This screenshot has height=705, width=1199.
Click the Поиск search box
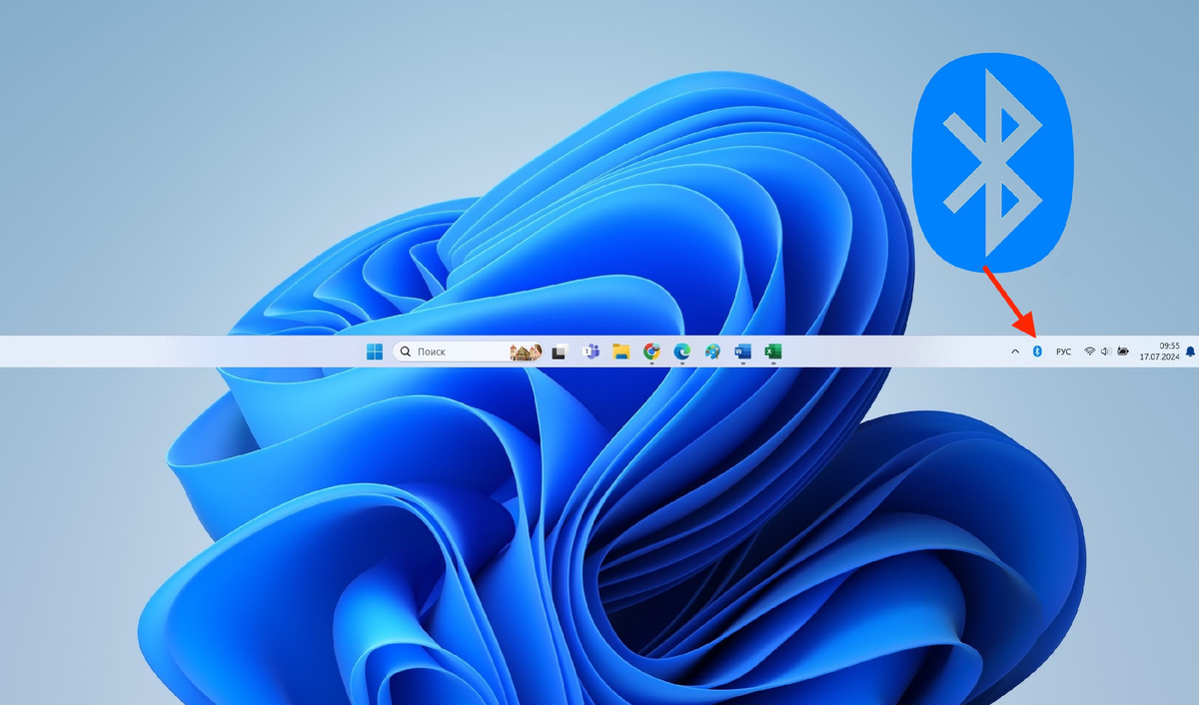click(x=468, y=352)
